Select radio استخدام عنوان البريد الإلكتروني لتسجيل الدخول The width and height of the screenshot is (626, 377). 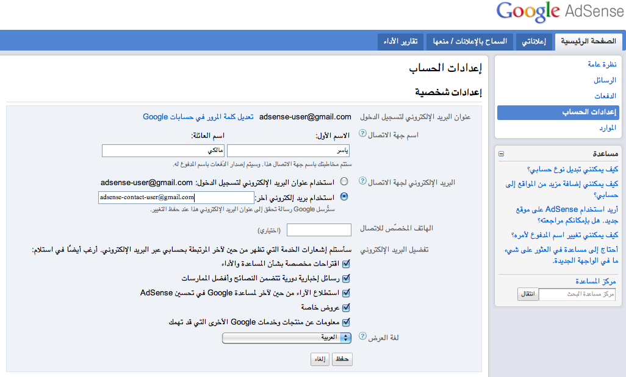click(x=344, y=181)
